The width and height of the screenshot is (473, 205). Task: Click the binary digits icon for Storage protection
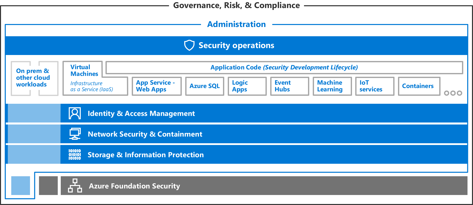pyautogui.click(x=75, y=154)
